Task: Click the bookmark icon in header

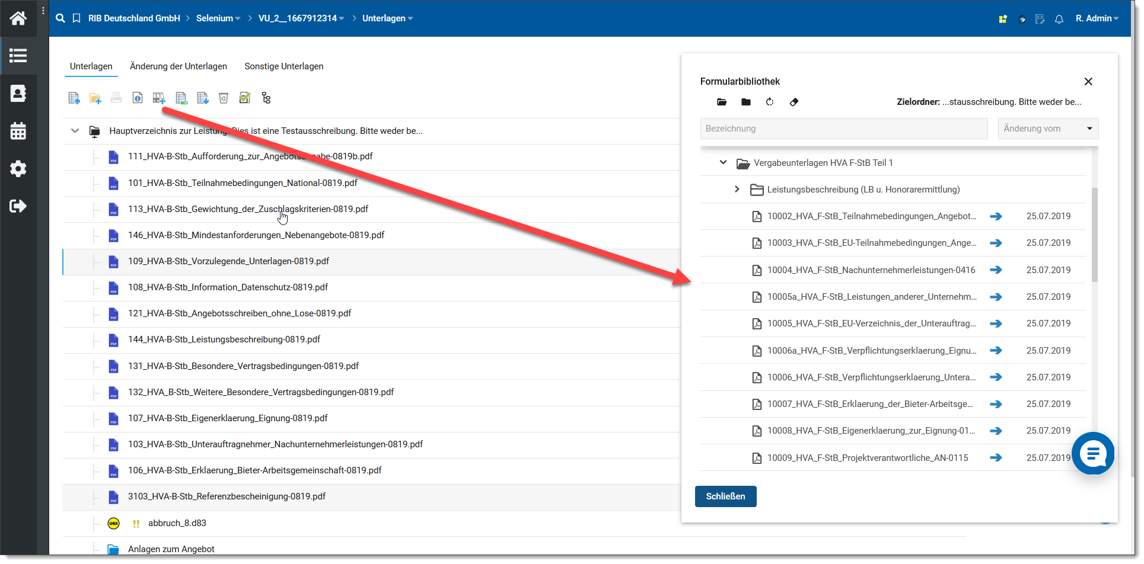Action: pos(77,18)
